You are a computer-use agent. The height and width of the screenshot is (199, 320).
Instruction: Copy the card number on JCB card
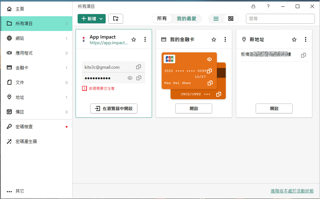click(x=210, y=71)
